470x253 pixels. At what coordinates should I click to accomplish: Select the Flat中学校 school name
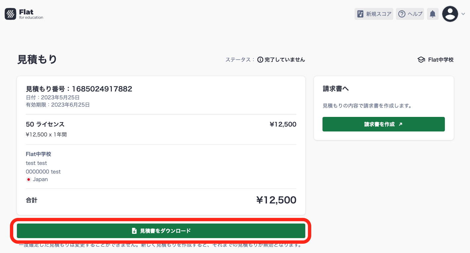click(442, 59)
